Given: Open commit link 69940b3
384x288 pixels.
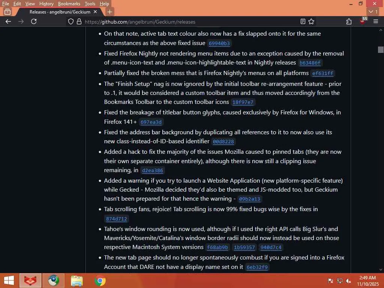Looking at the screenshot, I should pyautogui.click(x=219, y=43).
